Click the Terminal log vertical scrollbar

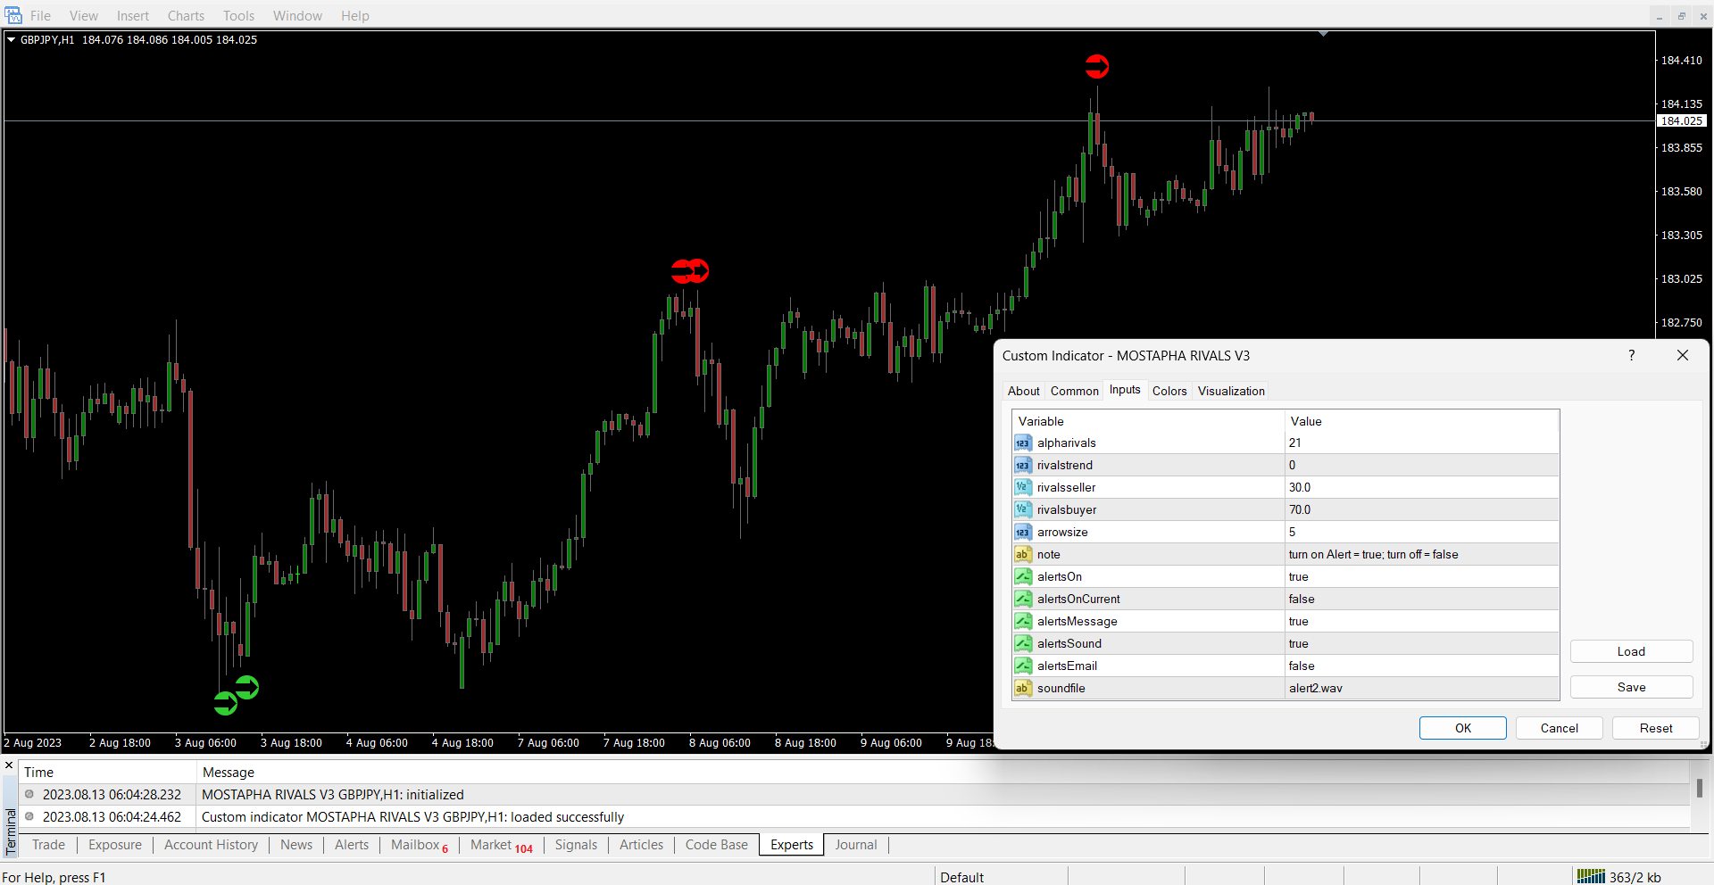pyautogui.click(x=1699, y=790)
